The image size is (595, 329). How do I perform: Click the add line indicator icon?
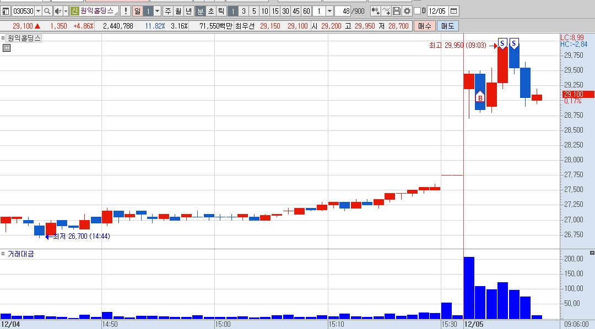point(386,11)
